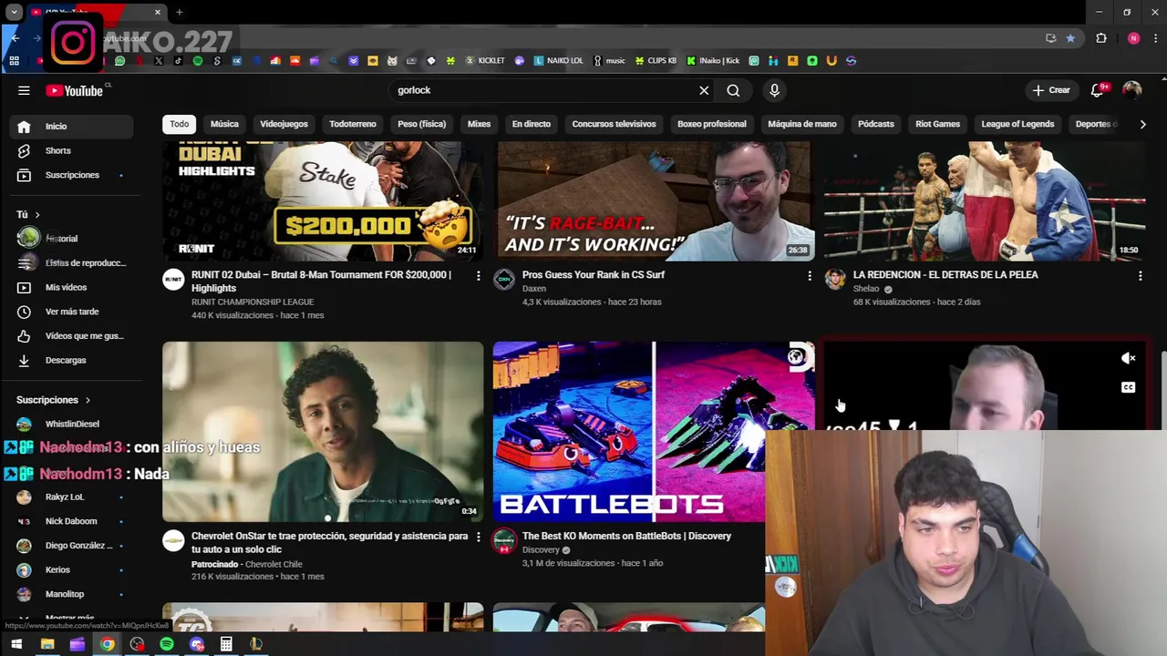The height and width of the screenshot is (656, 1167).
Task: Open options menu for LA REDENCION video
Action: (1140, 275)
